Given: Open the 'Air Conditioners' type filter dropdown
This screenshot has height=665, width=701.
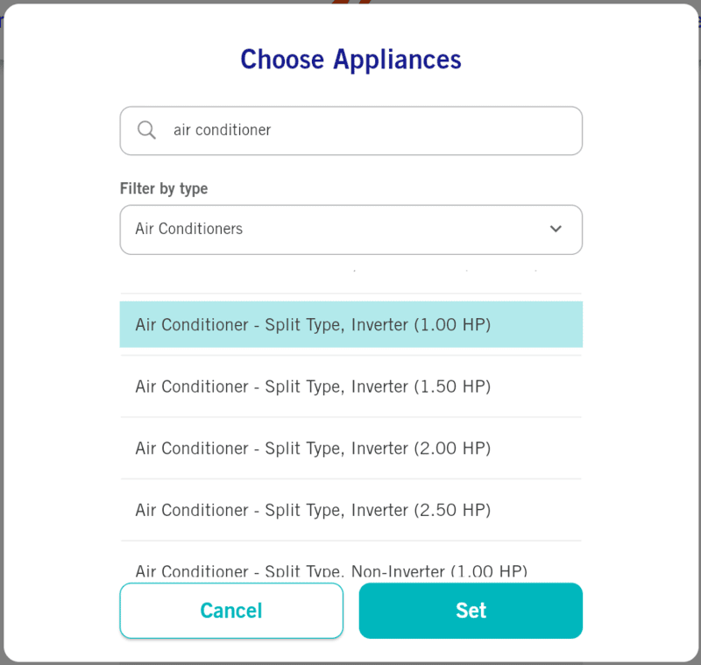Looking at the screenshot, I should coord(350,230).
